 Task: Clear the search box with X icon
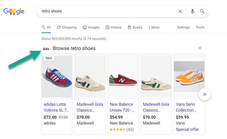180,11
